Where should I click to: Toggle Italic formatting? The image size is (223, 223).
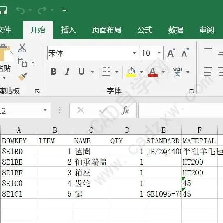(67, 71)
